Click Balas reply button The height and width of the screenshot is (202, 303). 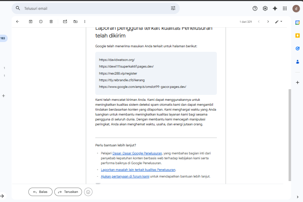tap(40, 192)
